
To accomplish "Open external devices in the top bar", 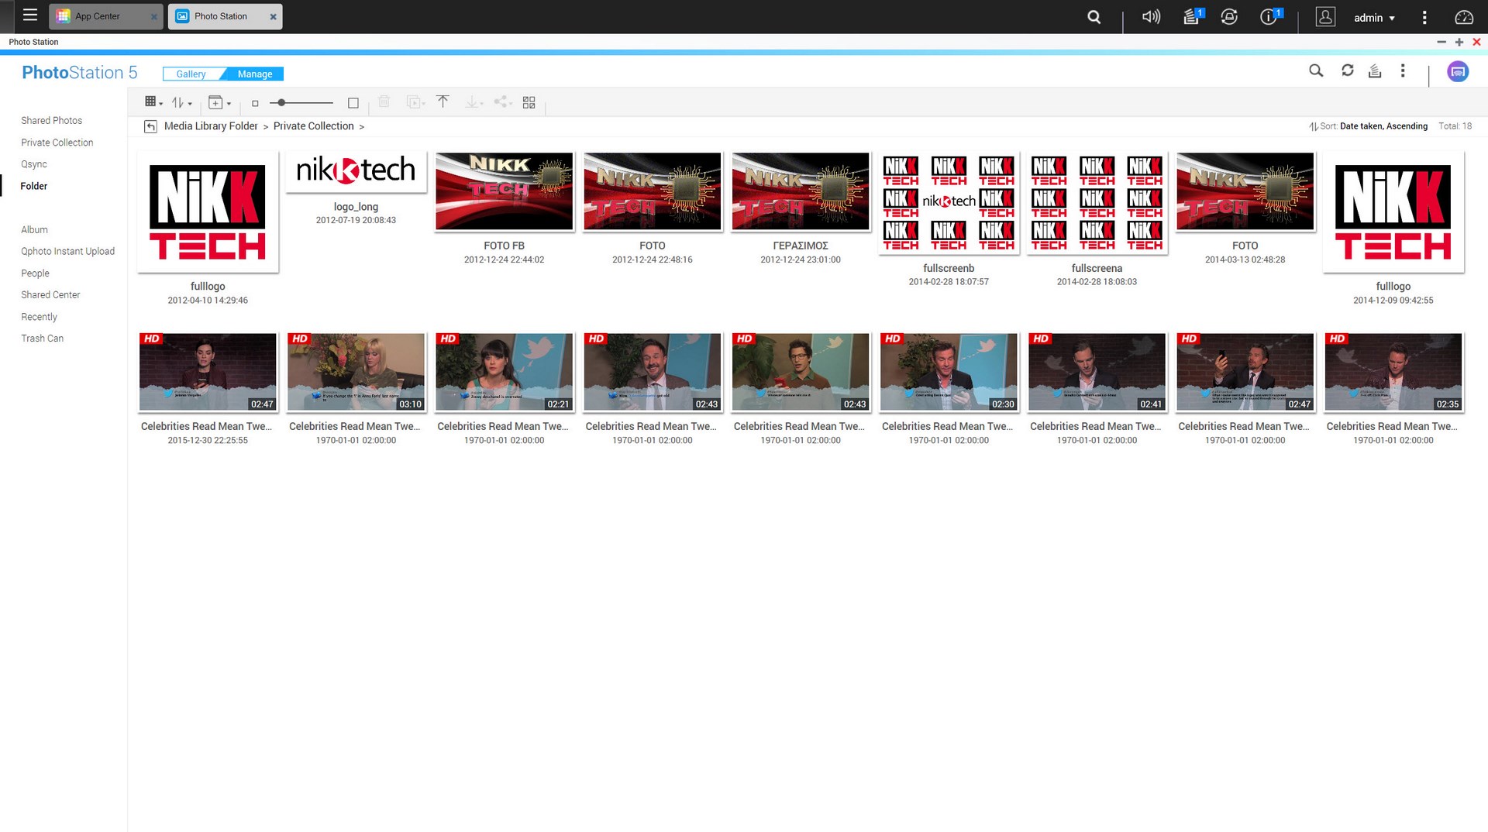I will (1229, 16).
